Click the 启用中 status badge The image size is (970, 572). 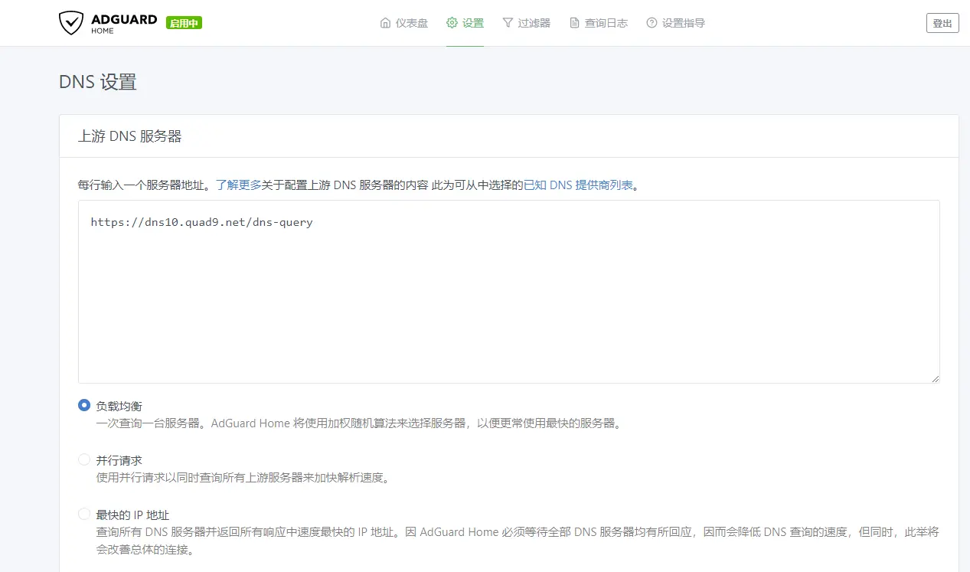(x=184, y=23)
